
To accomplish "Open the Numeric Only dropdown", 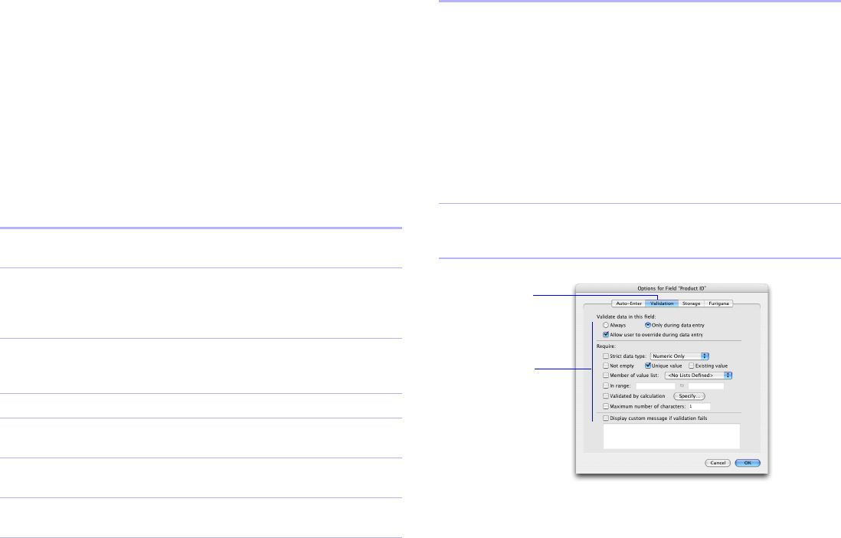I will (679, 356).
